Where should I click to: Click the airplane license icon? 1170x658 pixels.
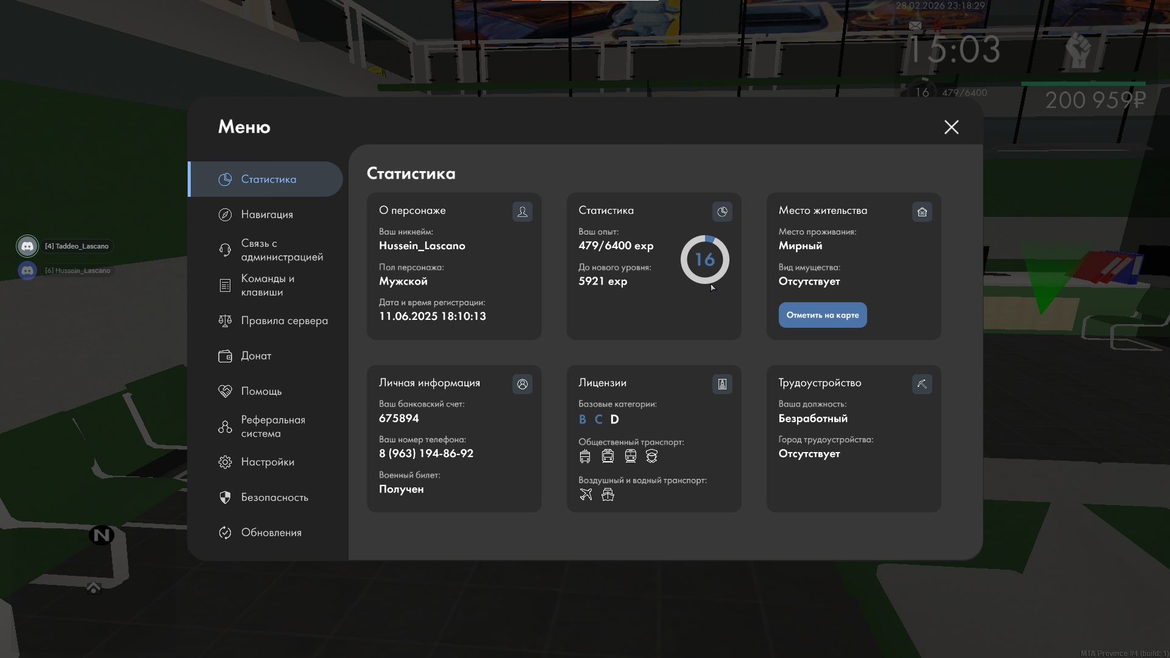pos(586,495)
